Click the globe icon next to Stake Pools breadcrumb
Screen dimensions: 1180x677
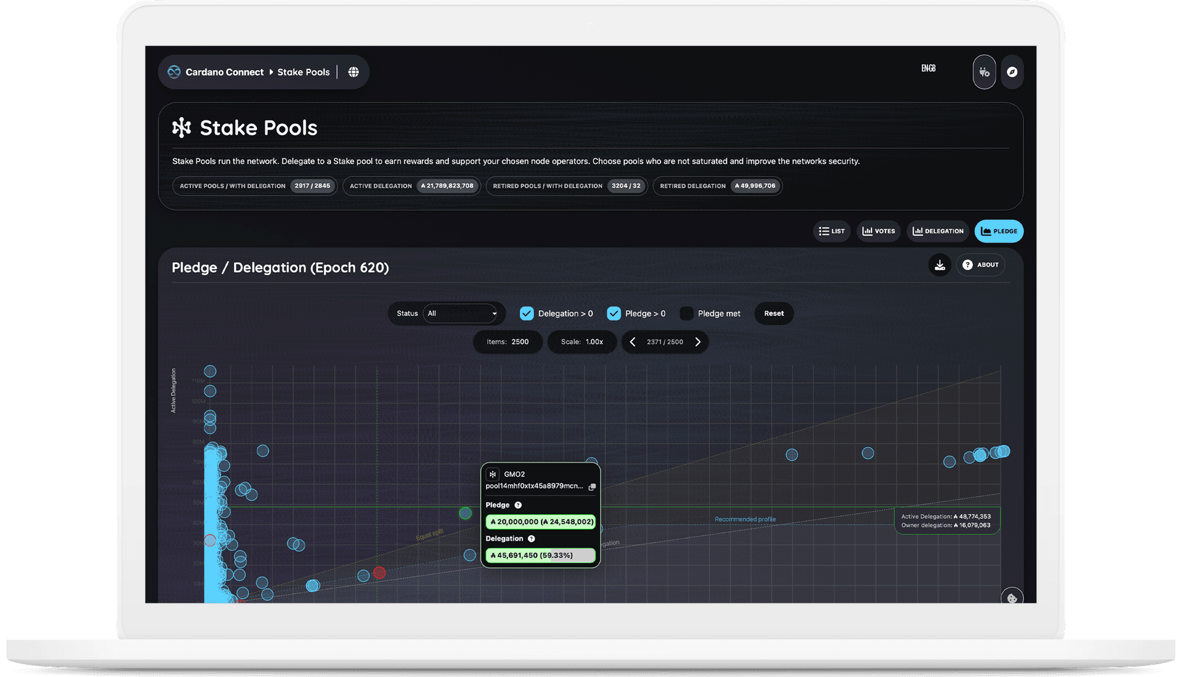[353, 72]
